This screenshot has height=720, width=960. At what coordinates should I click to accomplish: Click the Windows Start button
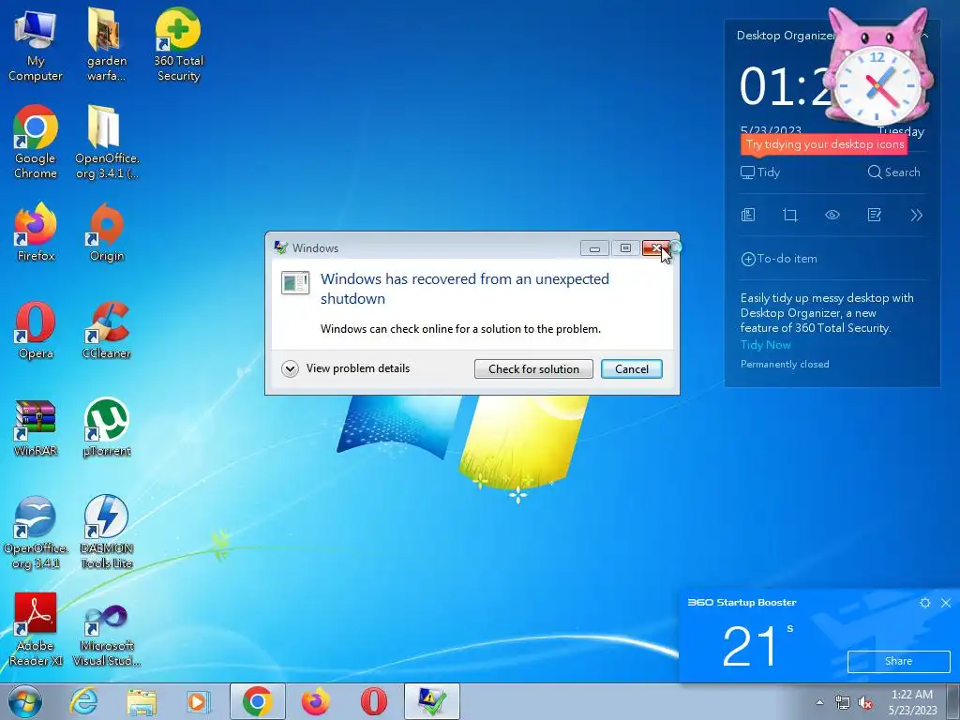pyautogui.click(x=25, y=701)
